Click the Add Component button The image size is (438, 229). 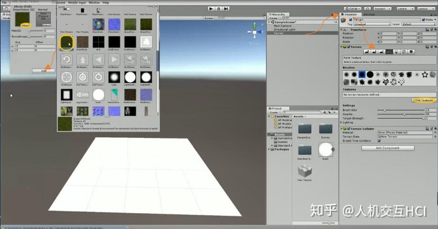388,148
